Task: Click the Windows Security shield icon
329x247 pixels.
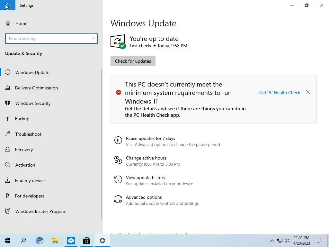Action: click(8, 103)
